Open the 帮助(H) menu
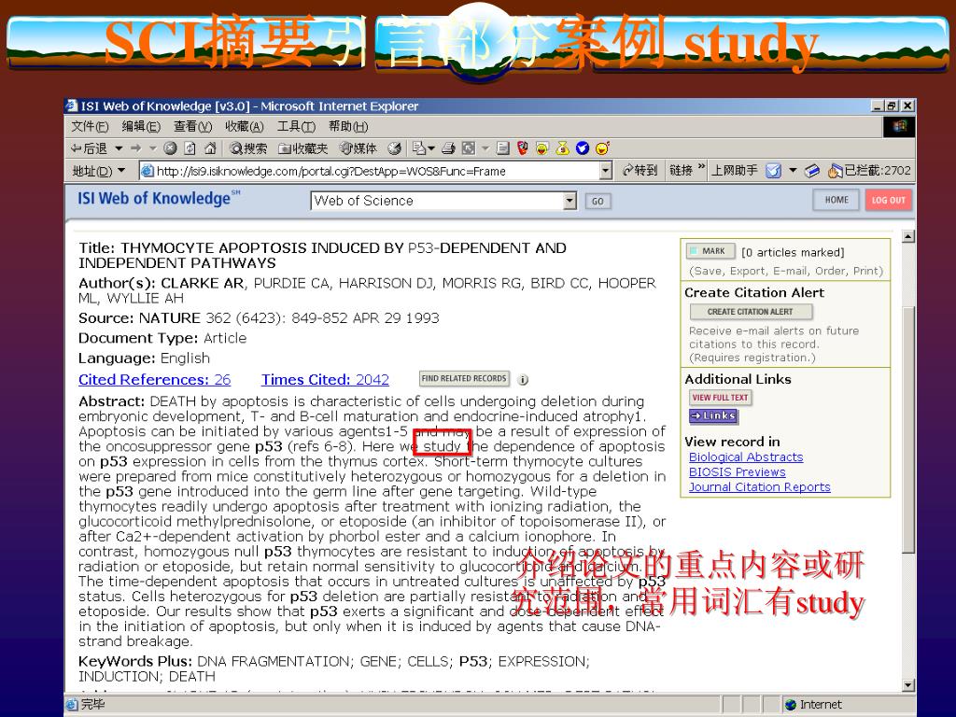956x717 pixels. [x=347, y=126]
